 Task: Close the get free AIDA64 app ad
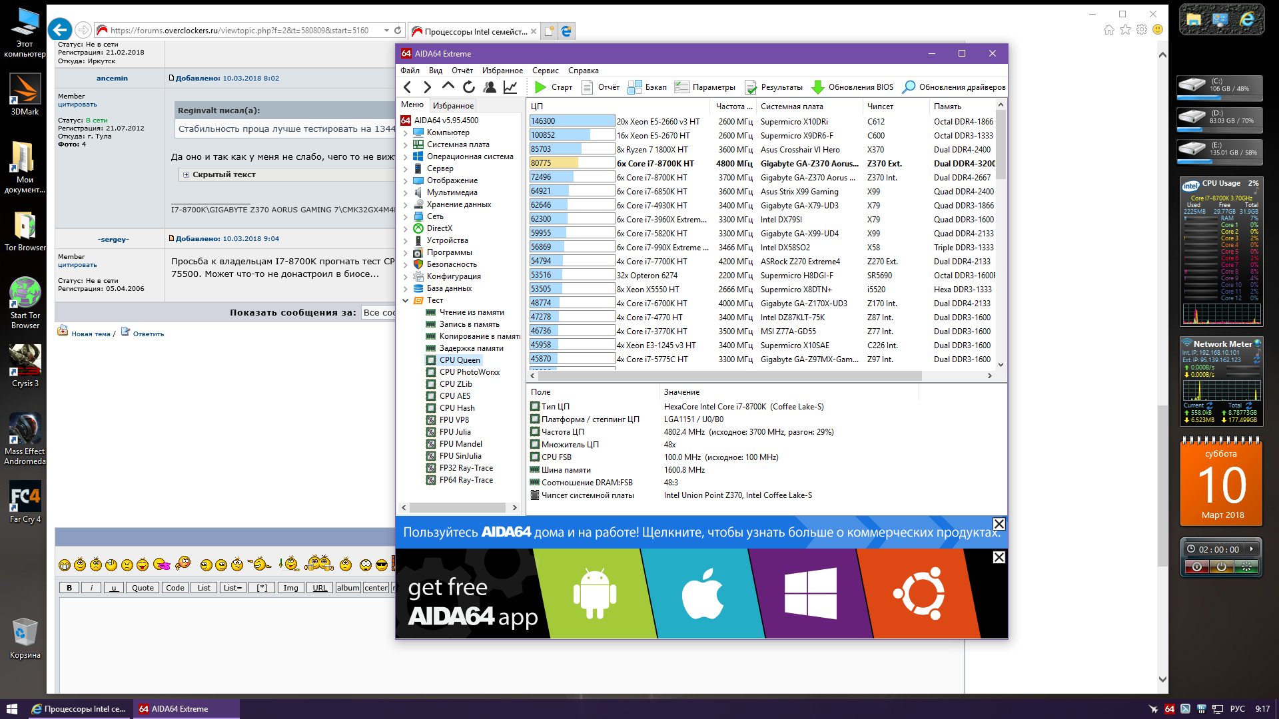(x=999, y=557)
